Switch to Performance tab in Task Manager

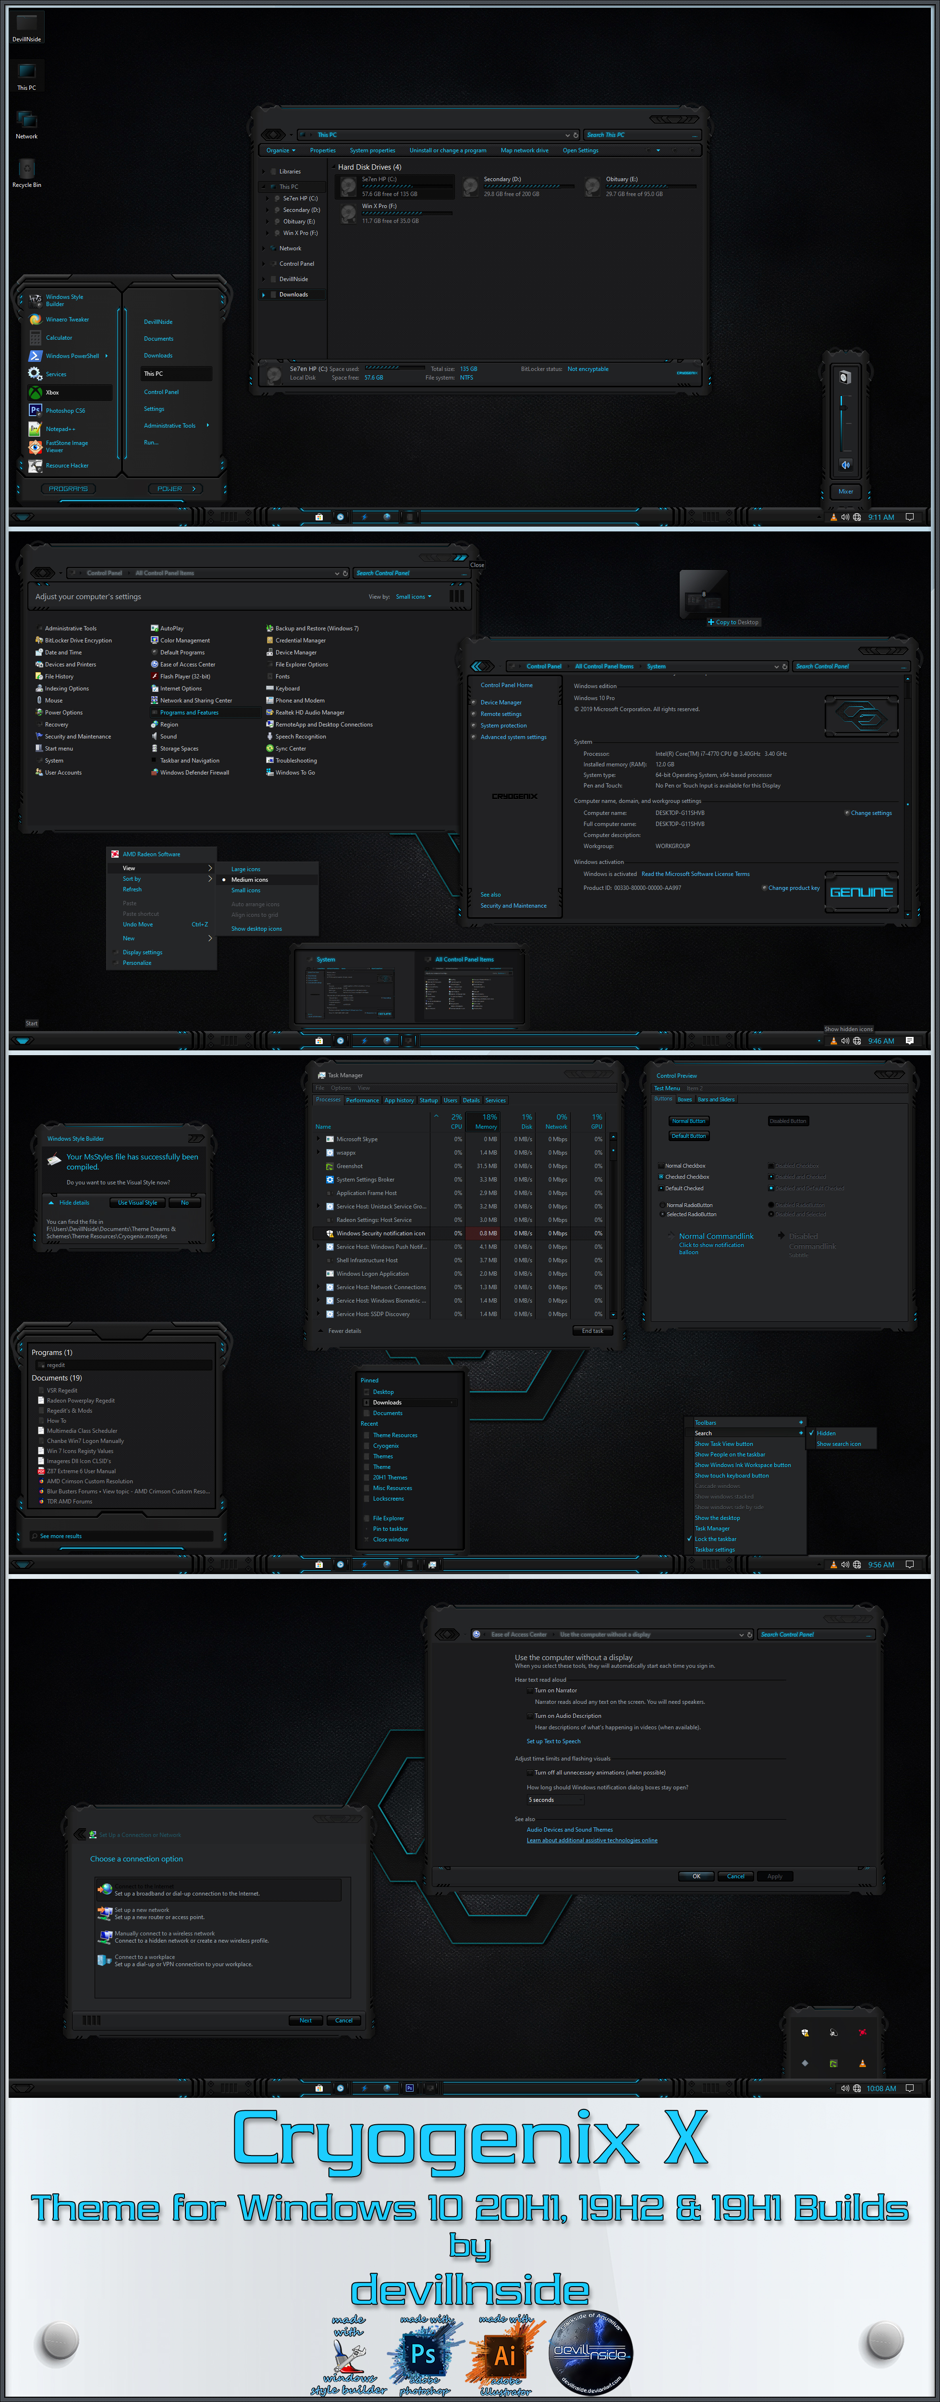363,1100
